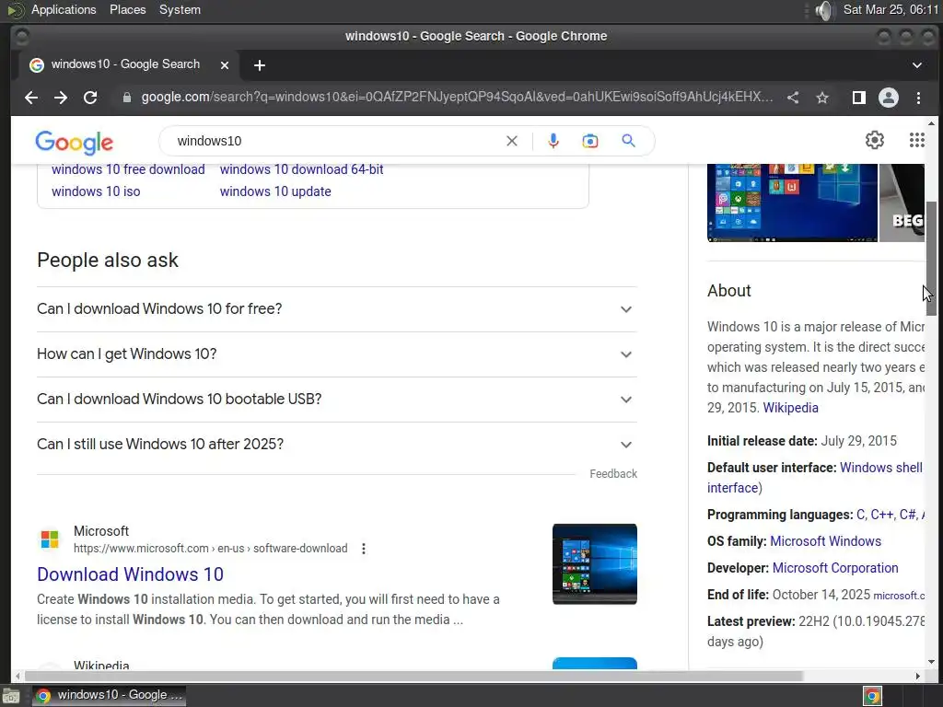Open a new tab with plus button
943x707 pixels.
tap(259, 65)
